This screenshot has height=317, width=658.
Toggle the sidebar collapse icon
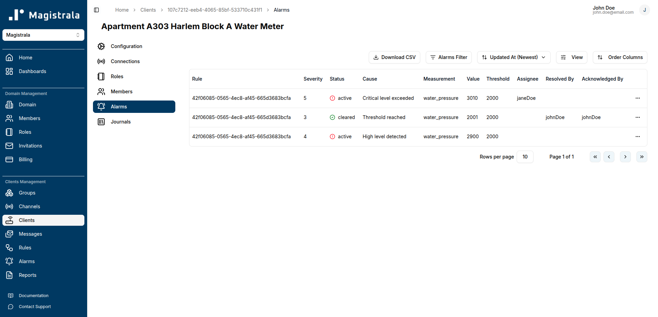tap(96, 10)
